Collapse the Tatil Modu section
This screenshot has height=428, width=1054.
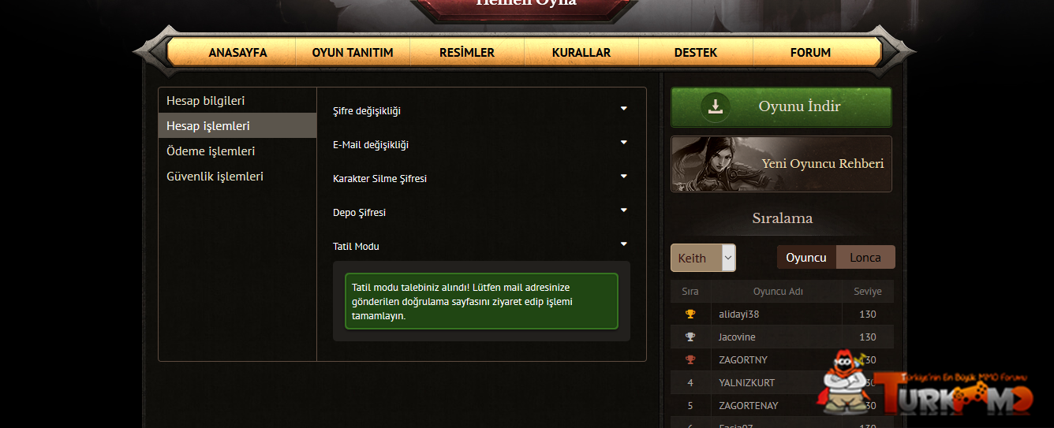pyautogui.click(x=623, y=244)
